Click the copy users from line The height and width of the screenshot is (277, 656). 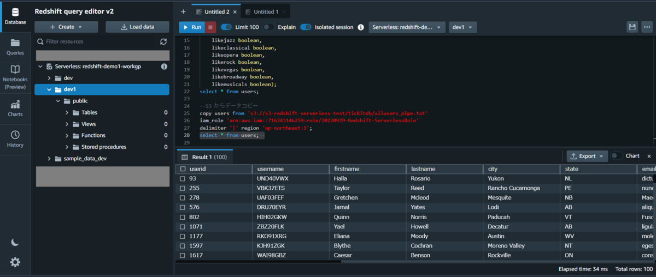coord(314,113)
